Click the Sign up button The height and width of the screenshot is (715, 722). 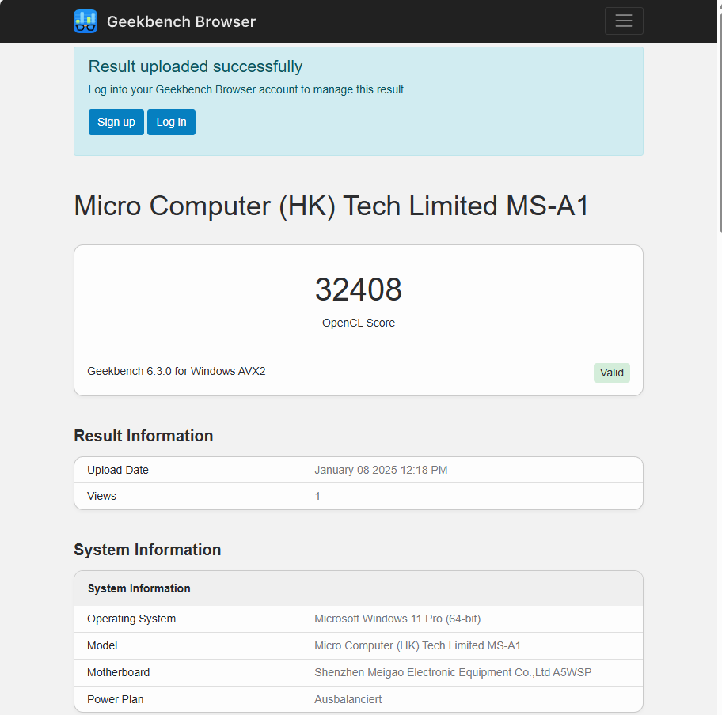116,122
